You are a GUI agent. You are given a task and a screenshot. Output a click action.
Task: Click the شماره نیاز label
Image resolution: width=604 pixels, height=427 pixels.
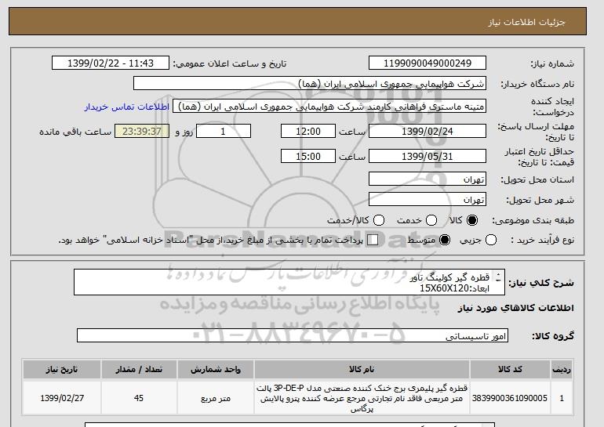(x=552, y=63)
